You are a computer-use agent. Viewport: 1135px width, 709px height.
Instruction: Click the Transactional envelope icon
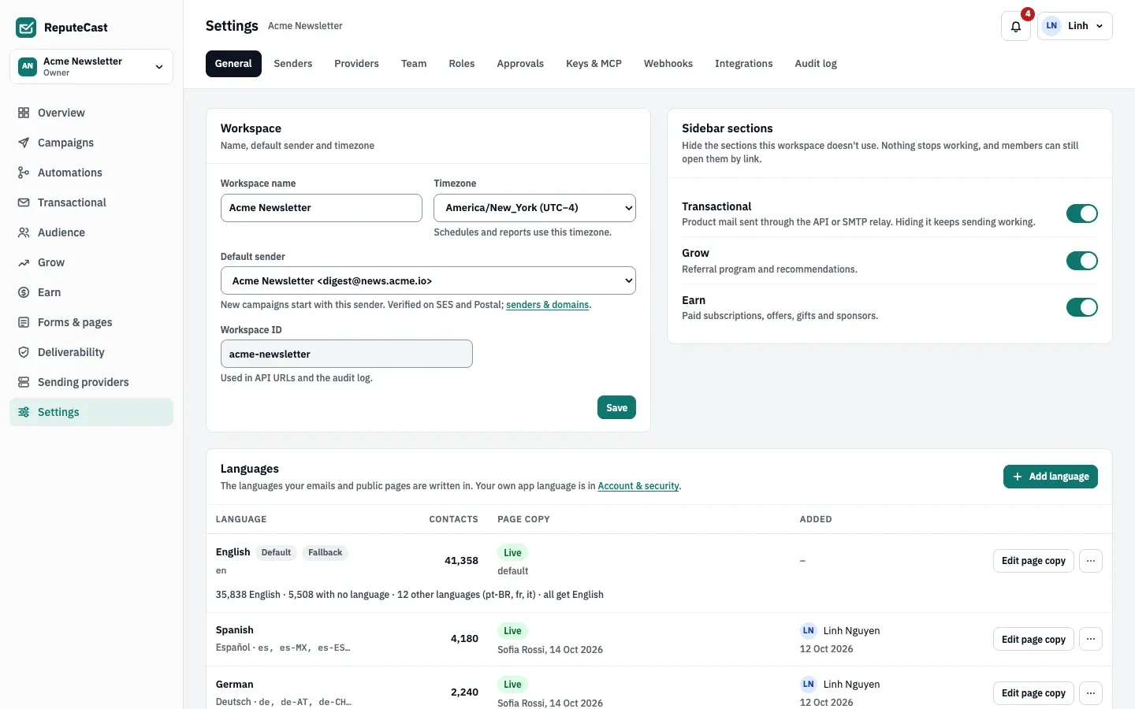pos(24,202)
